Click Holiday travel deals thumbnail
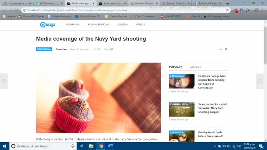267x150 pixels. point(182,136)
